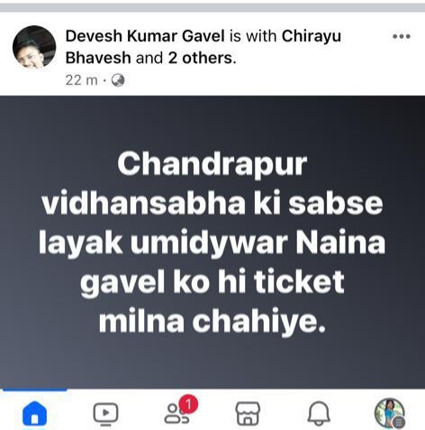Open the Video tab icon
The width and height of the screenshot is (425, 430).
105,414
